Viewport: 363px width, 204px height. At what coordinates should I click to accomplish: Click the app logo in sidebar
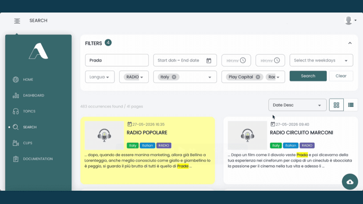point(39,51)
